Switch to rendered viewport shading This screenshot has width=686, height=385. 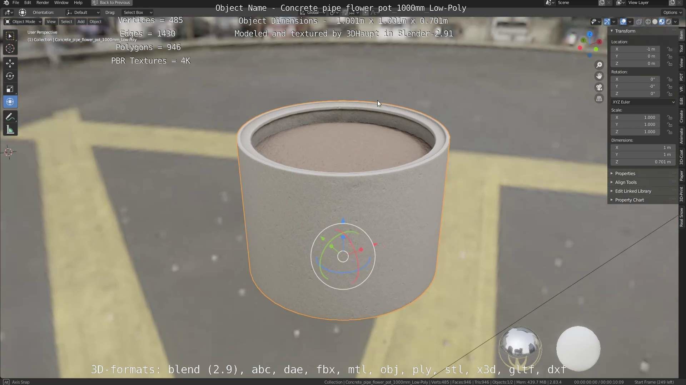pos(668,22)
